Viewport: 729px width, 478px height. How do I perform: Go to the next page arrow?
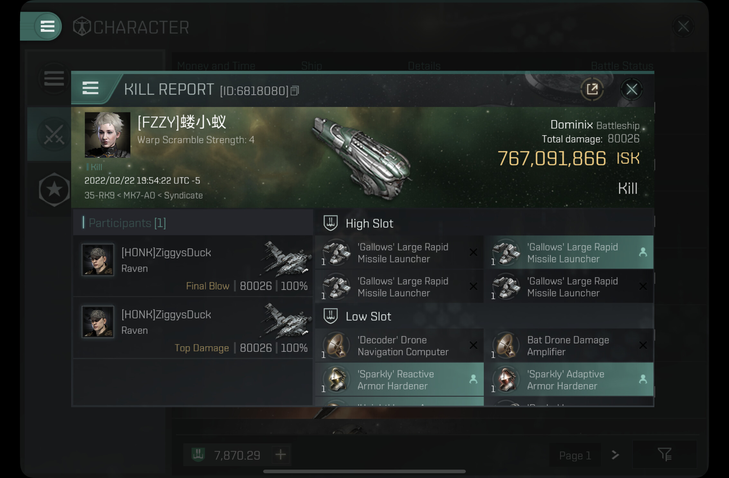click(x=615, y=455)
